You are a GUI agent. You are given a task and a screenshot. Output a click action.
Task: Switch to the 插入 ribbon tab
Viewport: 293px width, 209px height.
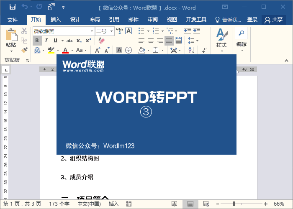[55, 20]
